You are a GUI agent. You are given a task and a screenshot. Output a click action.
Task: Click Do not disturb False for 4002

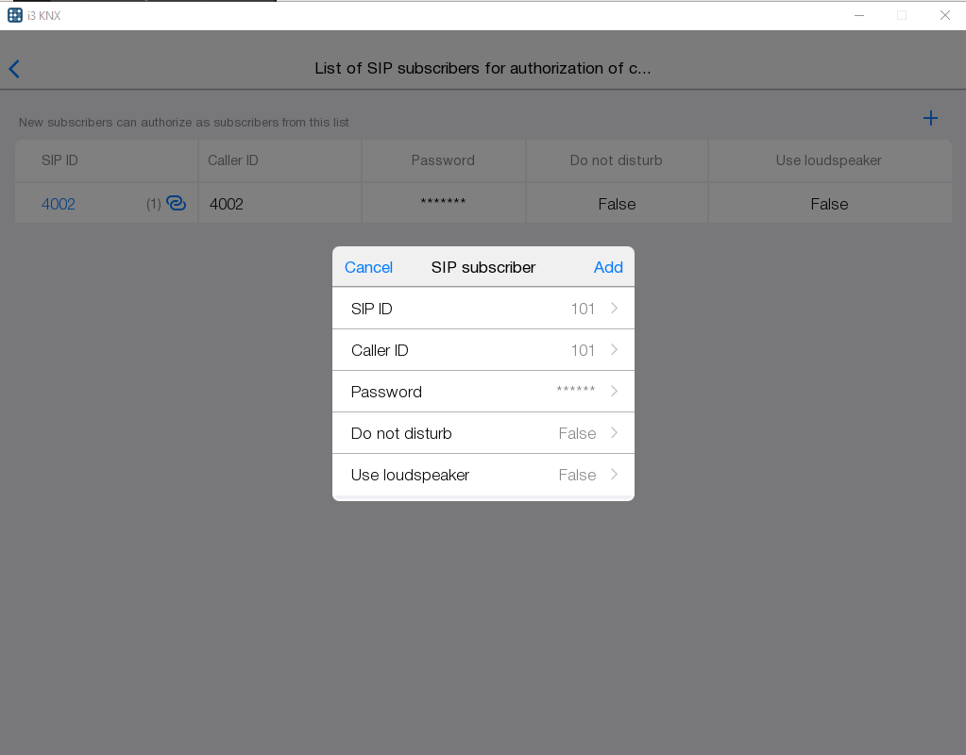(x=617, y=204)
